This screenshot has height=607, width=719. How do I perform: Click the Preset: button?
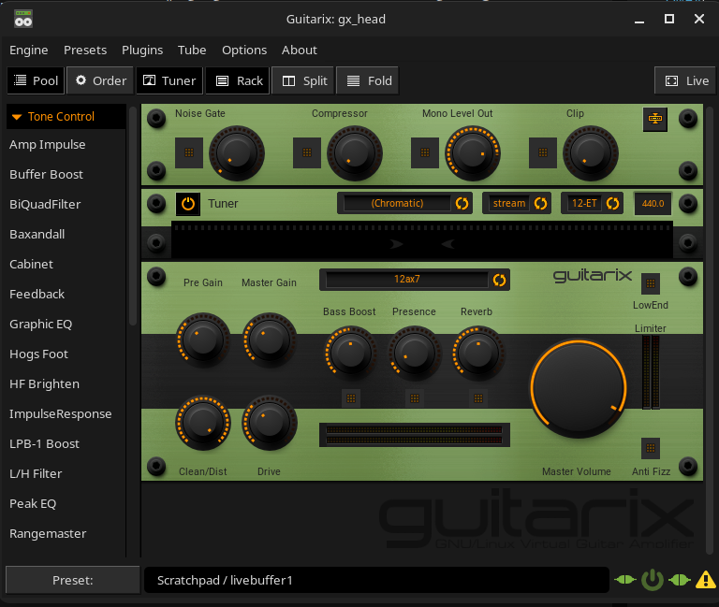point(72,580)
